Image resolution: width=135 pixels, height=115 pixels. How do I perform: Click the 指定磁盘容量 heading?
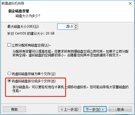tap(19, 11)
